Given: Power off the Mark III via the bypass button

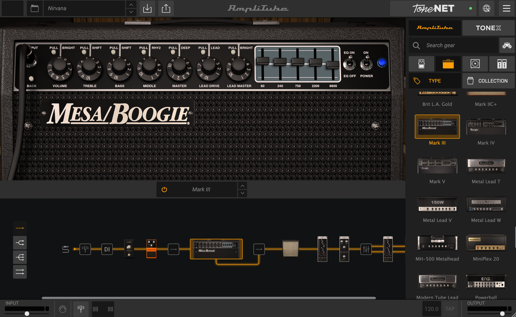Looking at the screenshot, I should 164,189.
